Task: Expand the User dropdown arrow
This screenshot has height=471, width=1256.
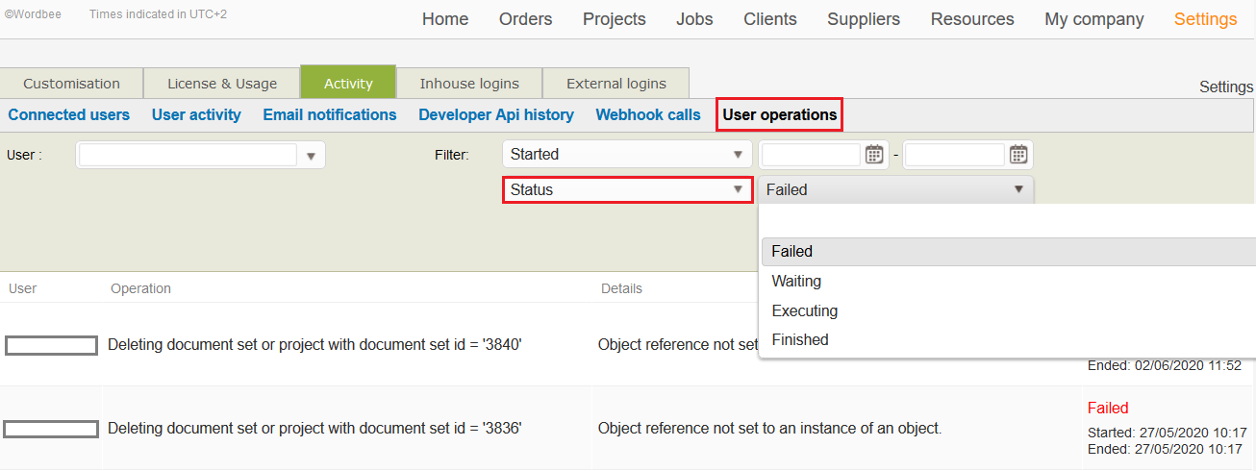Action: click(x=311, y=156)
